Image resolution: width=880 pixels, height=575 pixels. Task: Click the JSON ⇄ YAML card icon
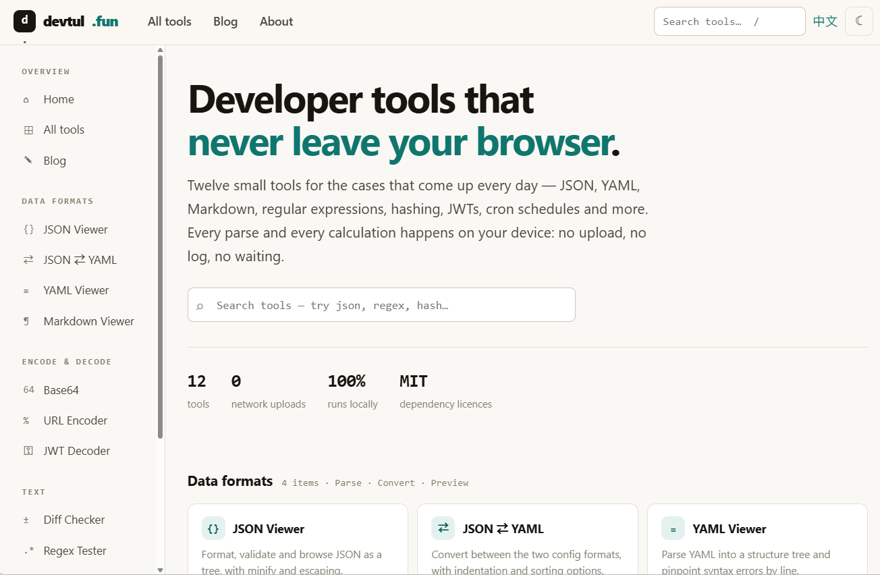(443, 528)
